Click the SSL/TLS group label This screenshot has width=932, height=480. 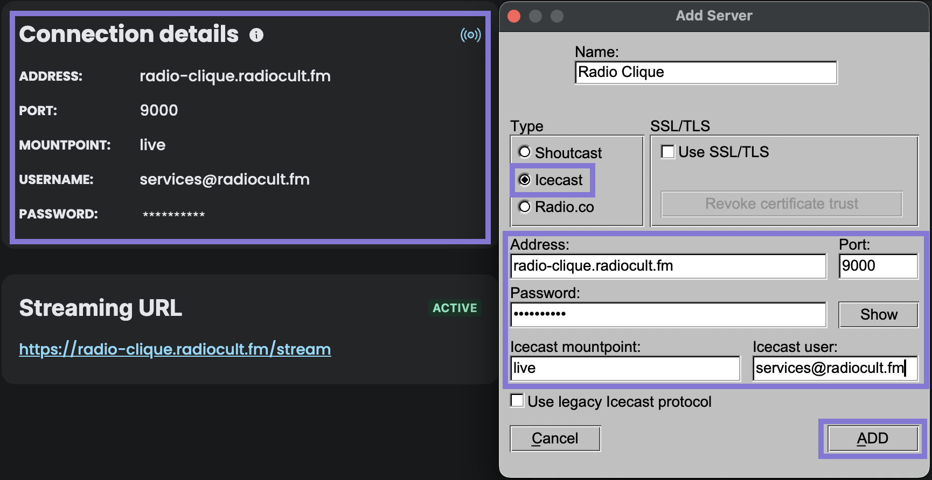(680, 126)
